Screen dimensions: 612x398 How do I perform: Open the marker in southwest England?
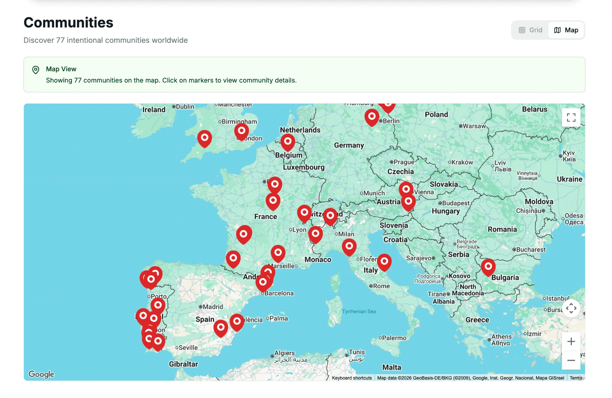pos(205,139)
